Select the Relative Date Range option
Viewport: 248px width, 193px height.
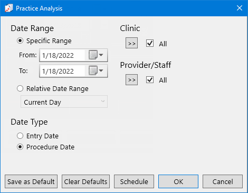pyautogui.click(x=20, y=88)
